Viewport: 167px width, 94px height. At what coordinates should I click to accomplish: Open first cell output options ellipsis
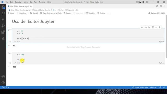(9, 45)
